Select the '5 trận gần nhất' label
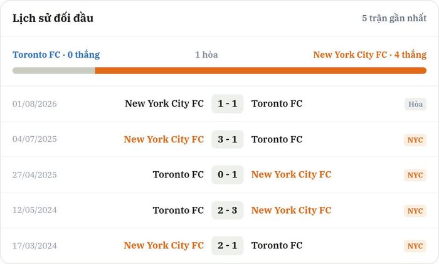439x264 pixels. pos(394,18)
